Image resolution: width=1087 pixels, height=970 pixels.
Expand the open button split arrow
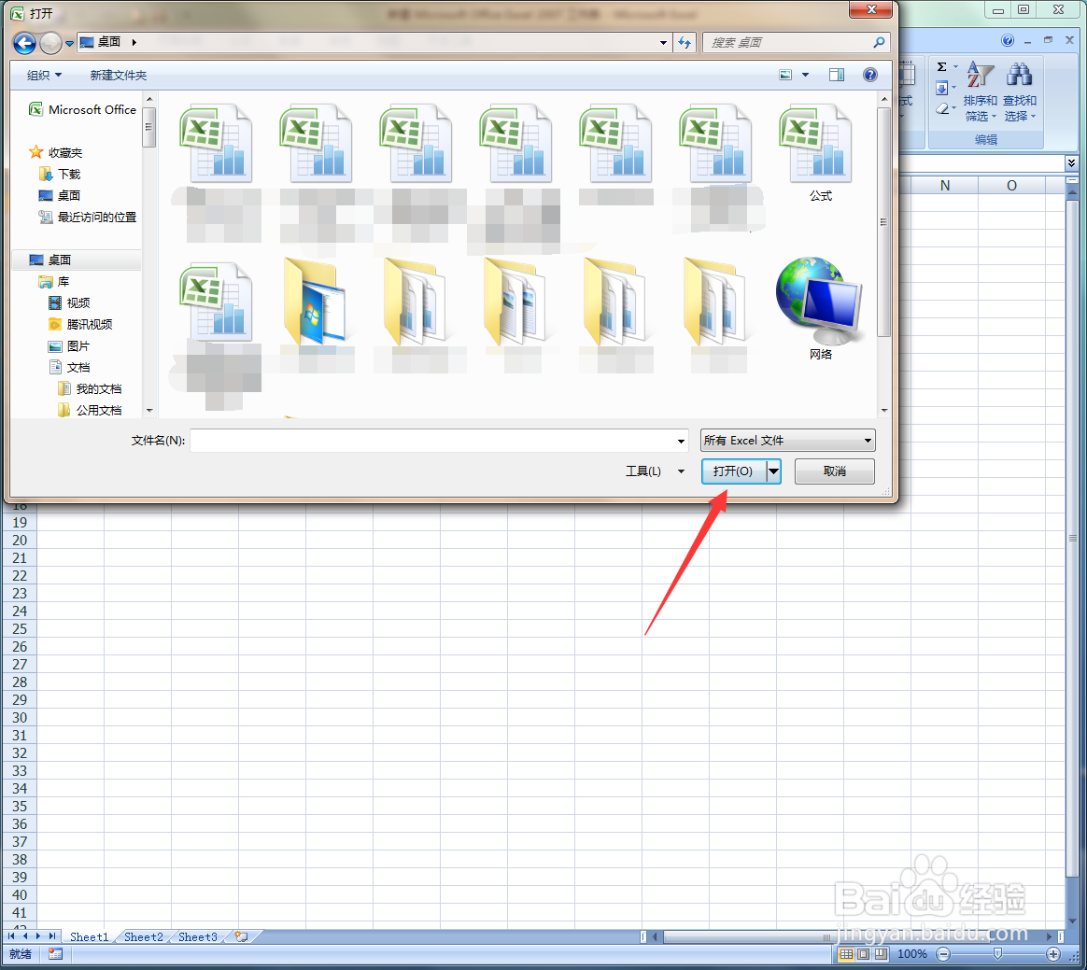point(773,471)
